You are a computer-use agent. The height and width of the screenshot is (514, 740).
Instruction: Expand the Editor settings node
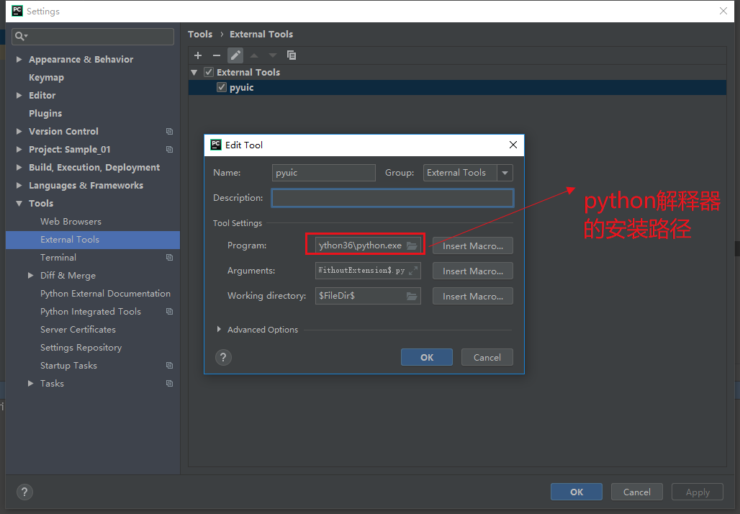(19, 95)
